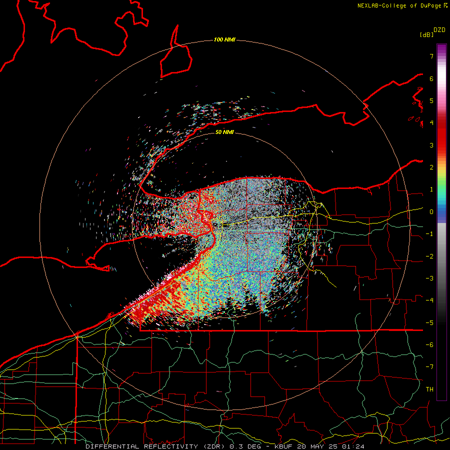450x450 pixels.
Task: Click the purple top of the color bar
Action: click(441, 49)
